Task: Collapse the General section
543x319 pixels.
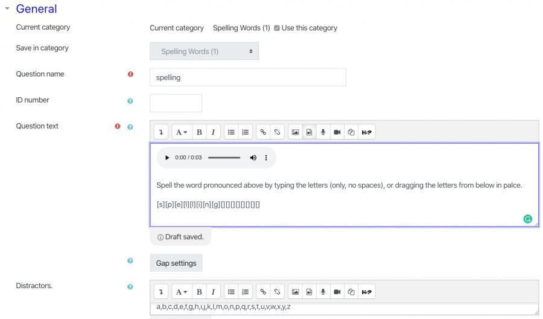Action: point(8,8)
